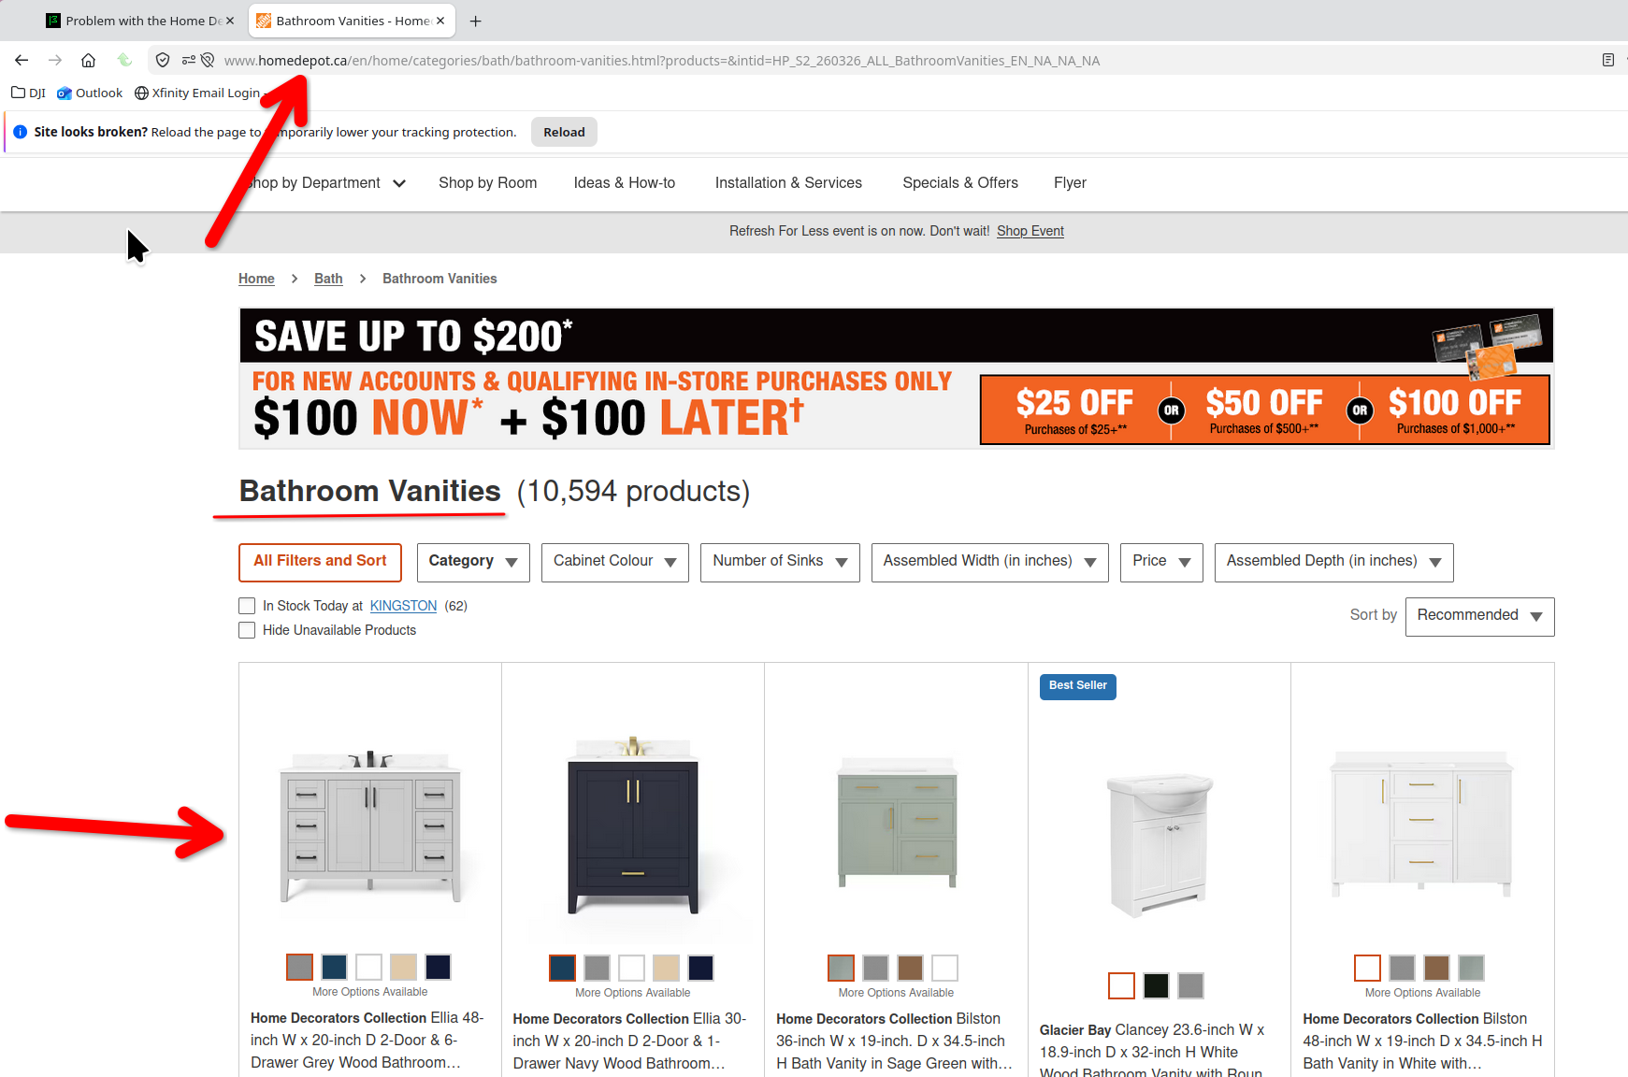
Task: Switch to the Problem with the Home Depot tab
Action: point(140,21)
